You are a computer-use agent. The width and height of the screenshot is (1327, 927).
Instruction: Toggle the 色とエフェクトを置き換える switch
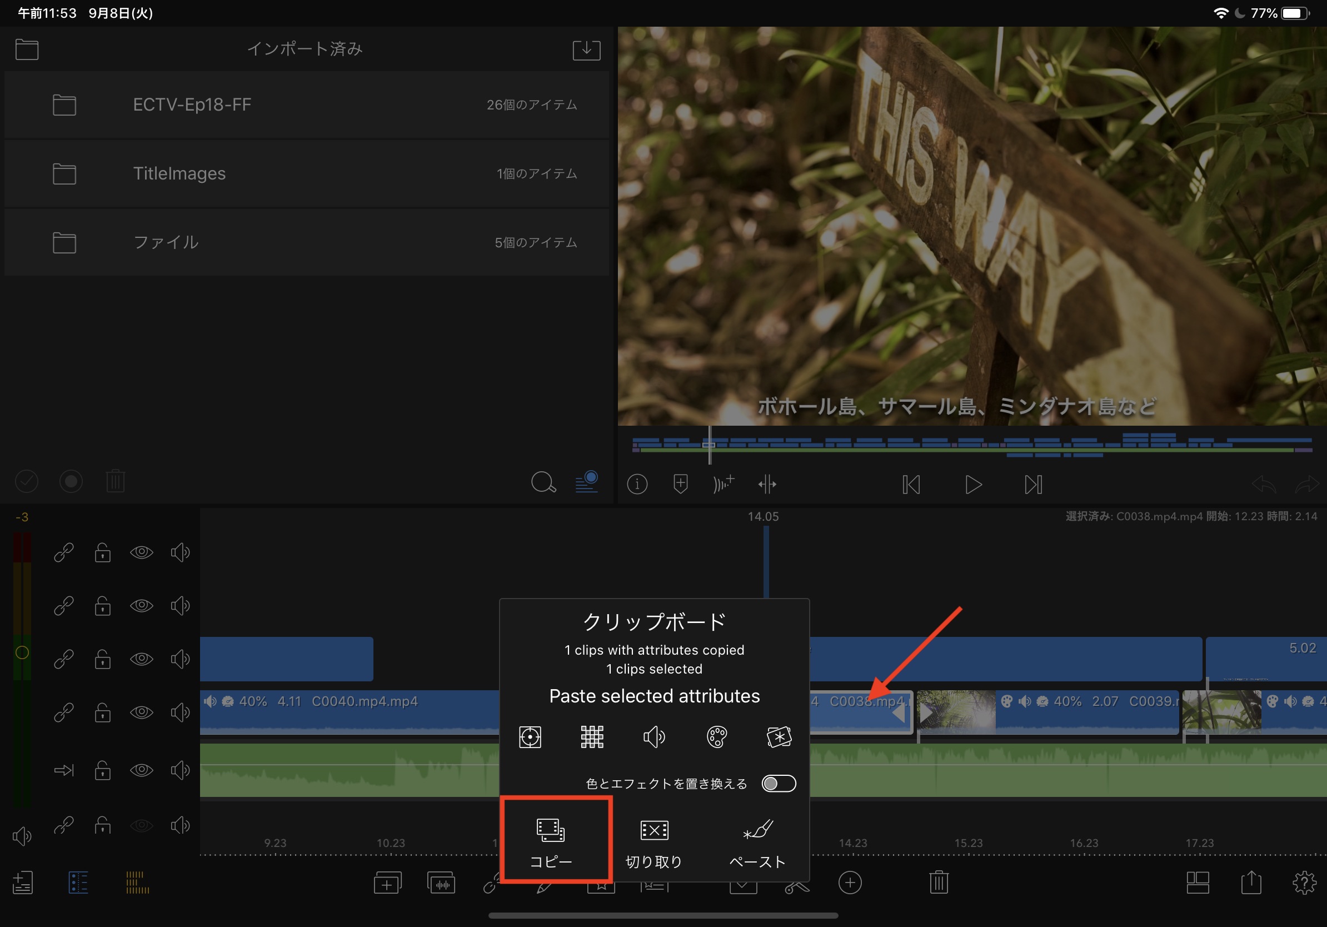778,784
